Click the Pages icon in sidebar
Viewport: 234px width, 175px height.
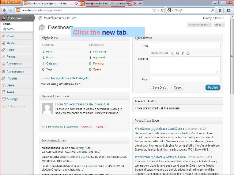[3, 57]
